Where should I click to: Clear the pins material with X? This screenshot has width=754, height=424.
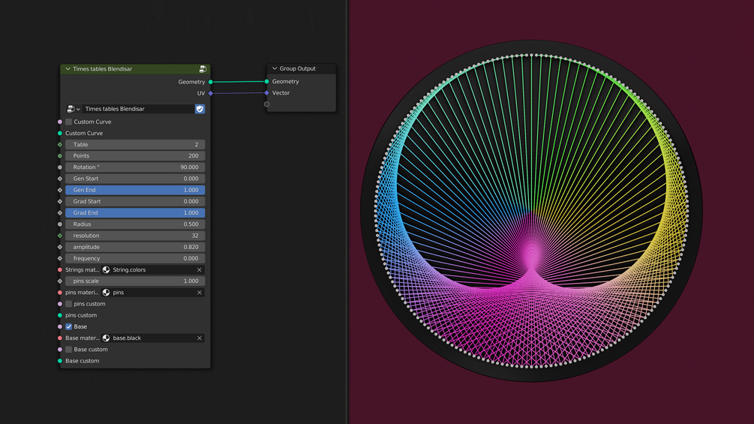[x=200, y=292]
